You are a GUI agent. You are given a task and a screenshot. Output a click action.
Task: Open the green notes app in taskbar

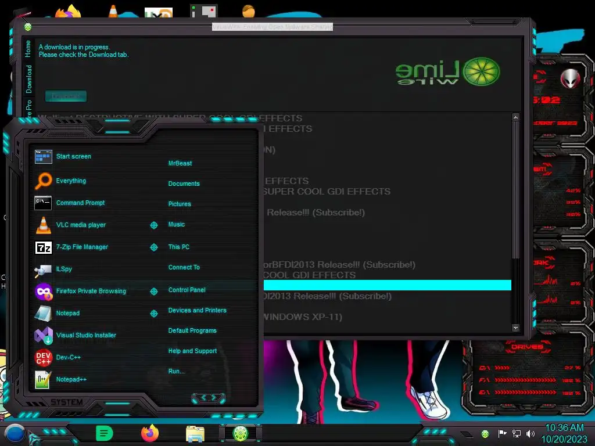(x=105, y=433)
